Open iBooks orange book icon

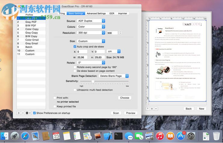pyautogui.click(x=170, y=136)
